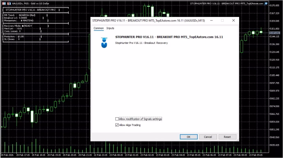Click the Reset button
The height and width of the screenshot is (158, 283).
click(x=227, y=137)
